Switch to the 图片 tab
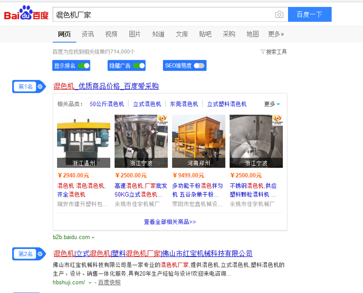 [x=135, y=34]
